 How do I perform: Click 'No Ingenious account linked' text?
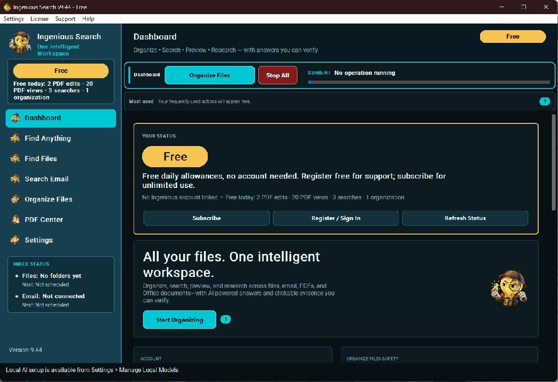180,197
